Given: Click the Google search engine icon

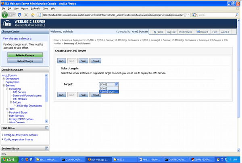Looking at the screenshot, I should (x=194, y=15).
